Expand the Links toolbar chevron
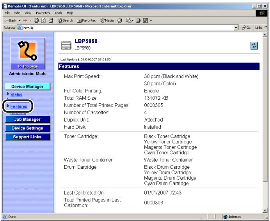This screenshot has width=270, height=221. tap(265, 27)
